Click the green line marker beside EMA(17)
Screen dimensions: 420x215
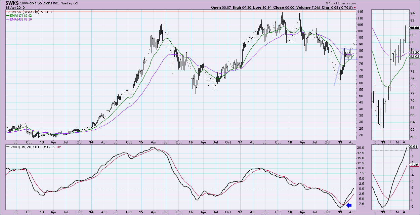pyautogui.click(x=8, y=16)
